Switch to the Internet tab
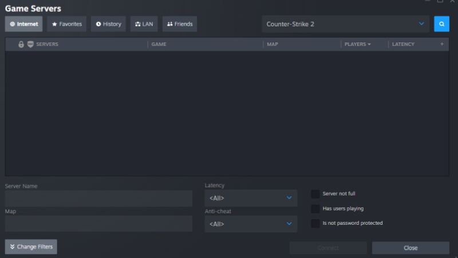The width and height of the screenshot is (458, 258). [x=23, y=24]
